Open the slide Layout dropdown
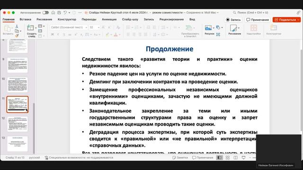The height and width of the screenshot is (170, 303). tap(41, 26)
